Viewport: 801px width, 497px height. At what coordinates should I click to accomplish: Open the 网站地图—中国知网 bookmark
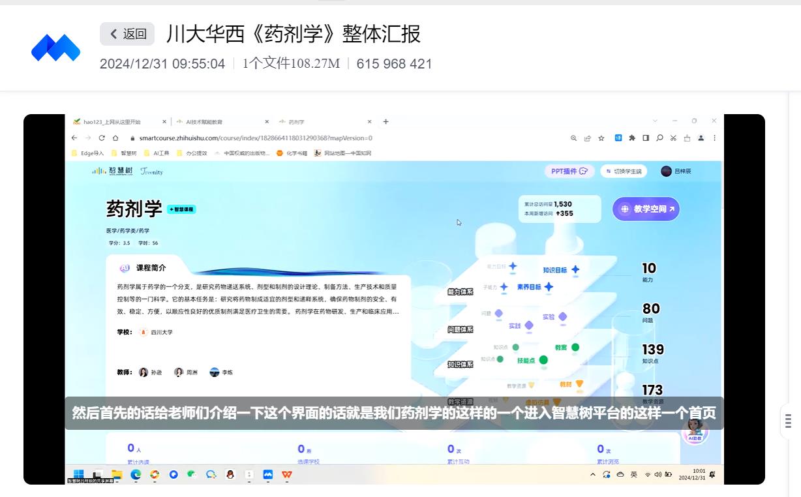coord(342,153)
